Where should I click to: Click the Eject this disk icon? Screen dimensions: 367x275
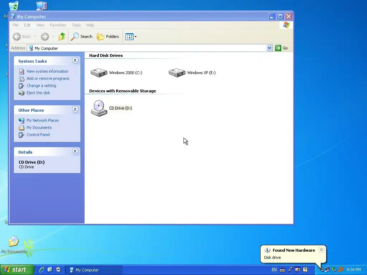22,93
